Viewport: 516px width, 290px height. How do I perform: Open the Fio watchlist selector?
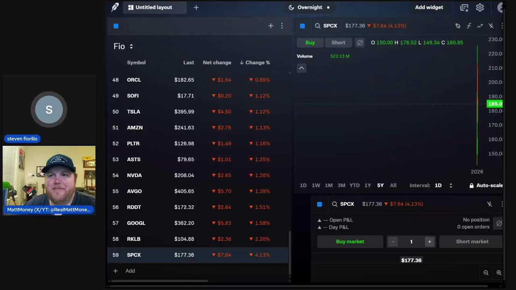123,46
